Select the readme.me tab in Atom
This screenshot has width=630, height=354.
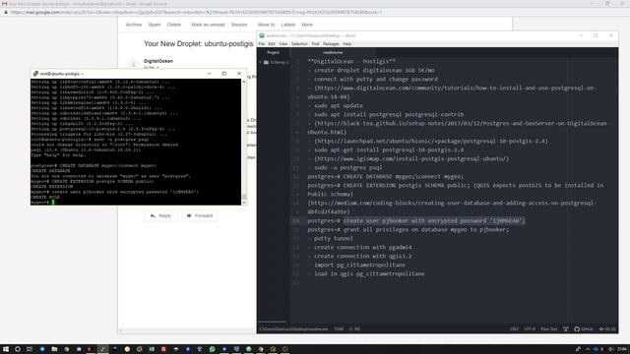[x=333, y=52]
